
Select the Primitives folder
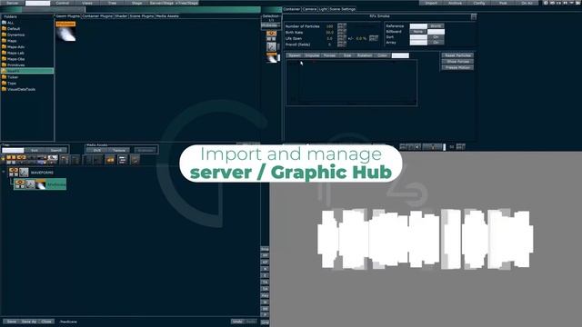click(15, 64)
